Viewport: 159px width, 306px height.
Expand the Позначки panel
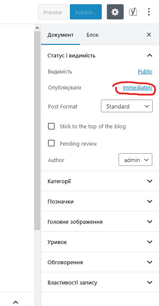click(100, 201)
